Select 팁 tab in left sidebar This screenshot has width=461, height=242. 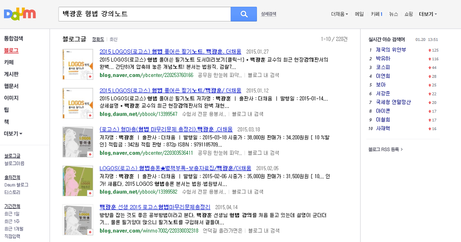(6, 110)
